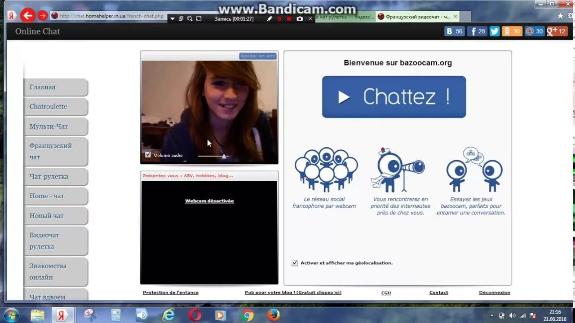Open Главная in the sidebar
The height and width of the screenshot is (323, 575).
tap(56, 87)
